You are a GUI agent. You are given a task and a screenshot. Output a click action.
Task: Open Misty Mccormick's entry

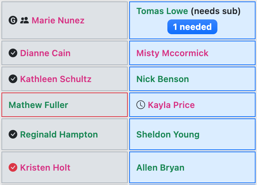tap(172, 53)
